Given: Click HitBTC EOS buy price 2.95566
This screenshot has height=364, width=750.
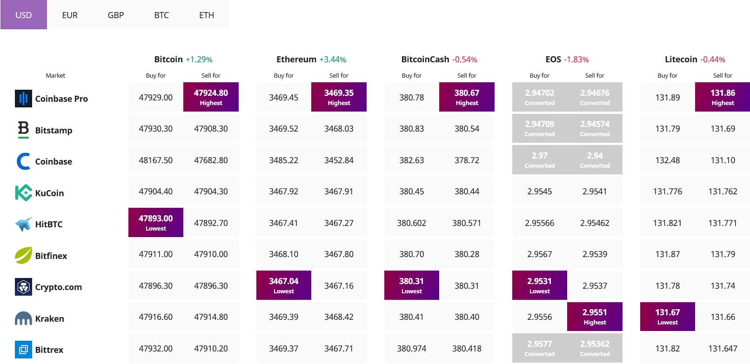Looking at the screenshot, I should [x=540, y=223].
